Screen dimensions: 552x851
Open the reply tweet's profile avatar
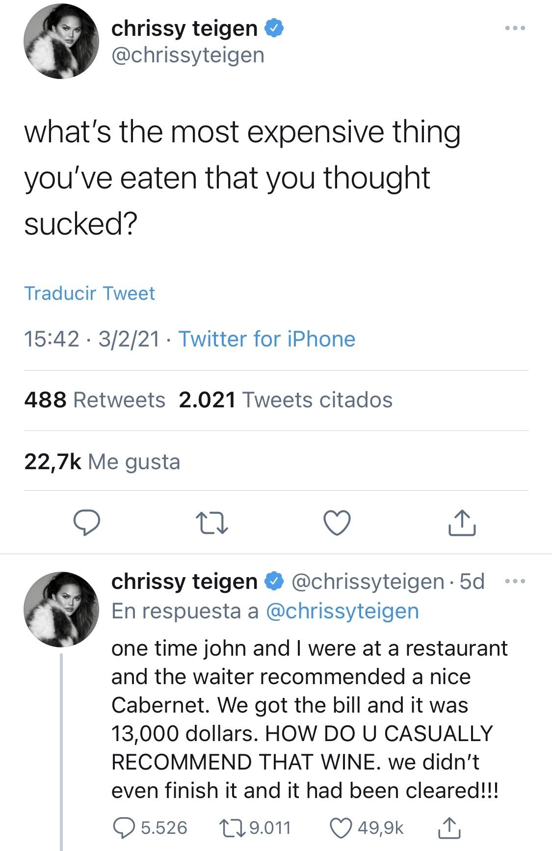pyautogui.click(x=61, y=609)
